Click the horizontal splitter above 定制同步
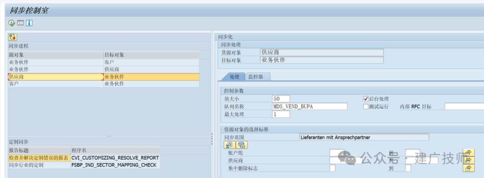The width and height of the screenshot is (484, 178). (109, 136)
